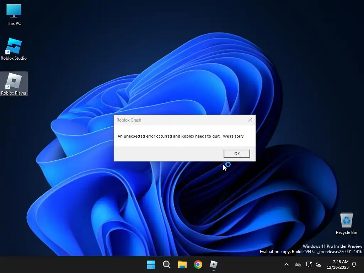Click the Roblox Crash title bar text
The width and height of the screenshot is (364, 273).
tap(129, 120)
